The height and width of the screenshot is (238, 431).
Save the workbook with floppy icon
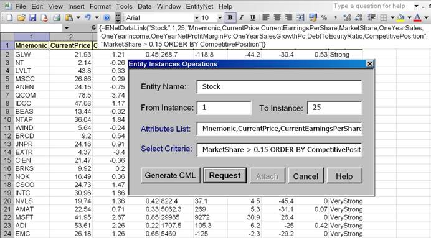tap(33, 18)
